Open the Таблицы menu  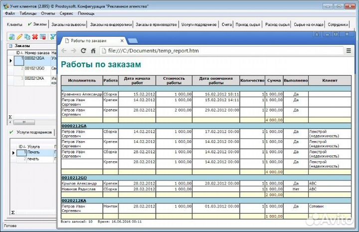coord(28,13)
